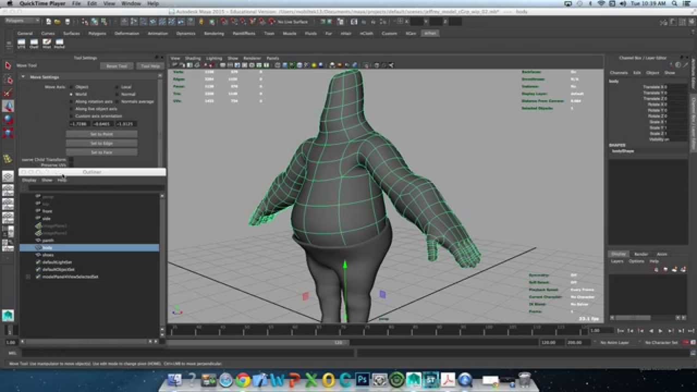Open the Window menu in menu bar
Viewport: 697px width, 392px height.
point(131,3)
